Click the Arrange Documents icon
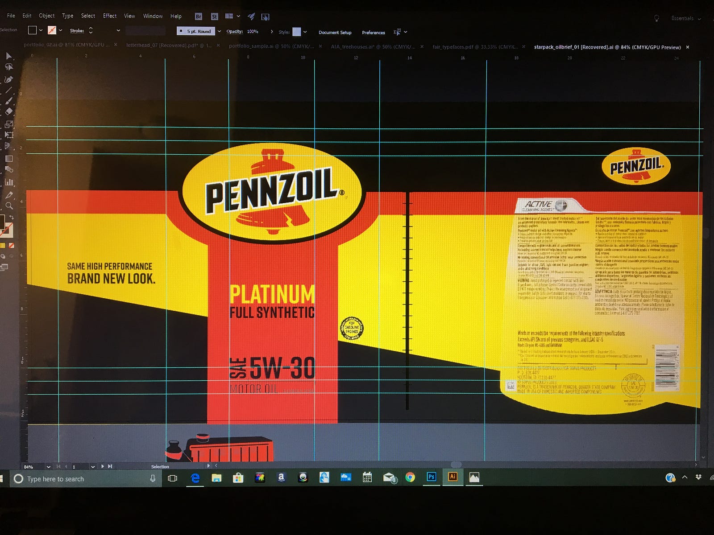This screenshot has width=714, height=535. [x=229, y=16]
